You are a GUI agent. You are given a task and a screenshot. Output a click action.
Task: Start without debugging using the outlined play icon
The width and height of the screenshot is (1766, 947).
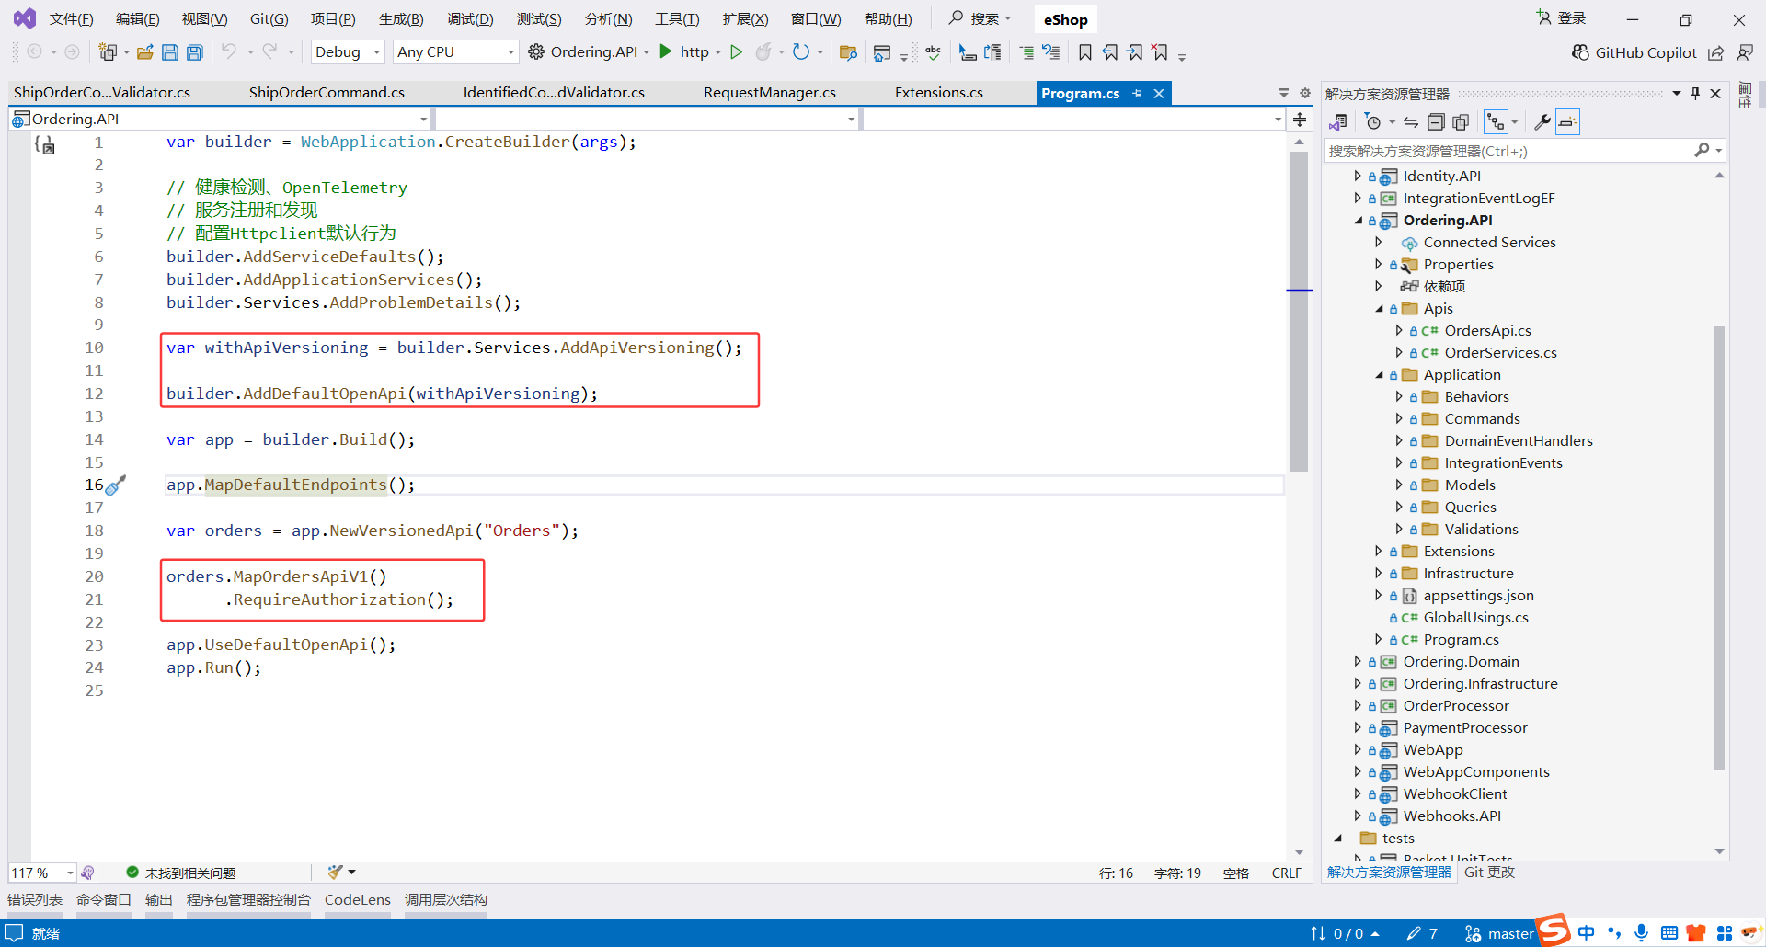click(x=736, y=51)
